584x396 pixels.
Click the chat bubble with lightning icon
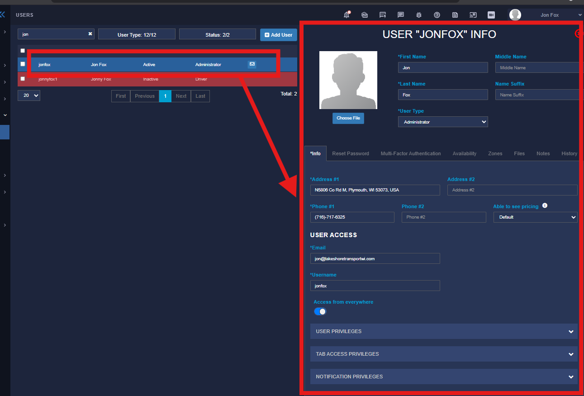pos(383,15)
